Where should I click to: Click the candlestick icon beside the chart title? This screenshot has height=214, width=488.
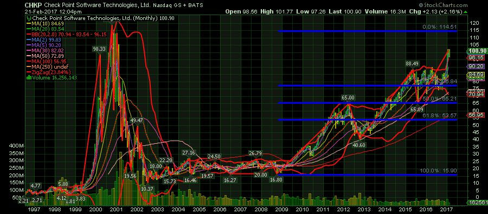[x=28, y=18]
